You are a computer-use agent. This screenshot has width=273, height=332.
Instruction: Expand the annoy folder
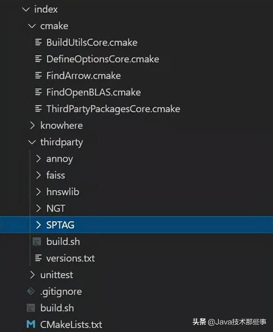(39, 159)
